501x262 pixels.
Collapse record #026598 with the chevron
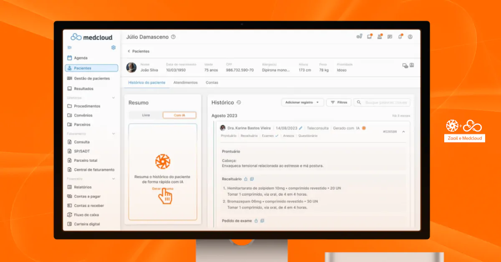click(404, 131)
